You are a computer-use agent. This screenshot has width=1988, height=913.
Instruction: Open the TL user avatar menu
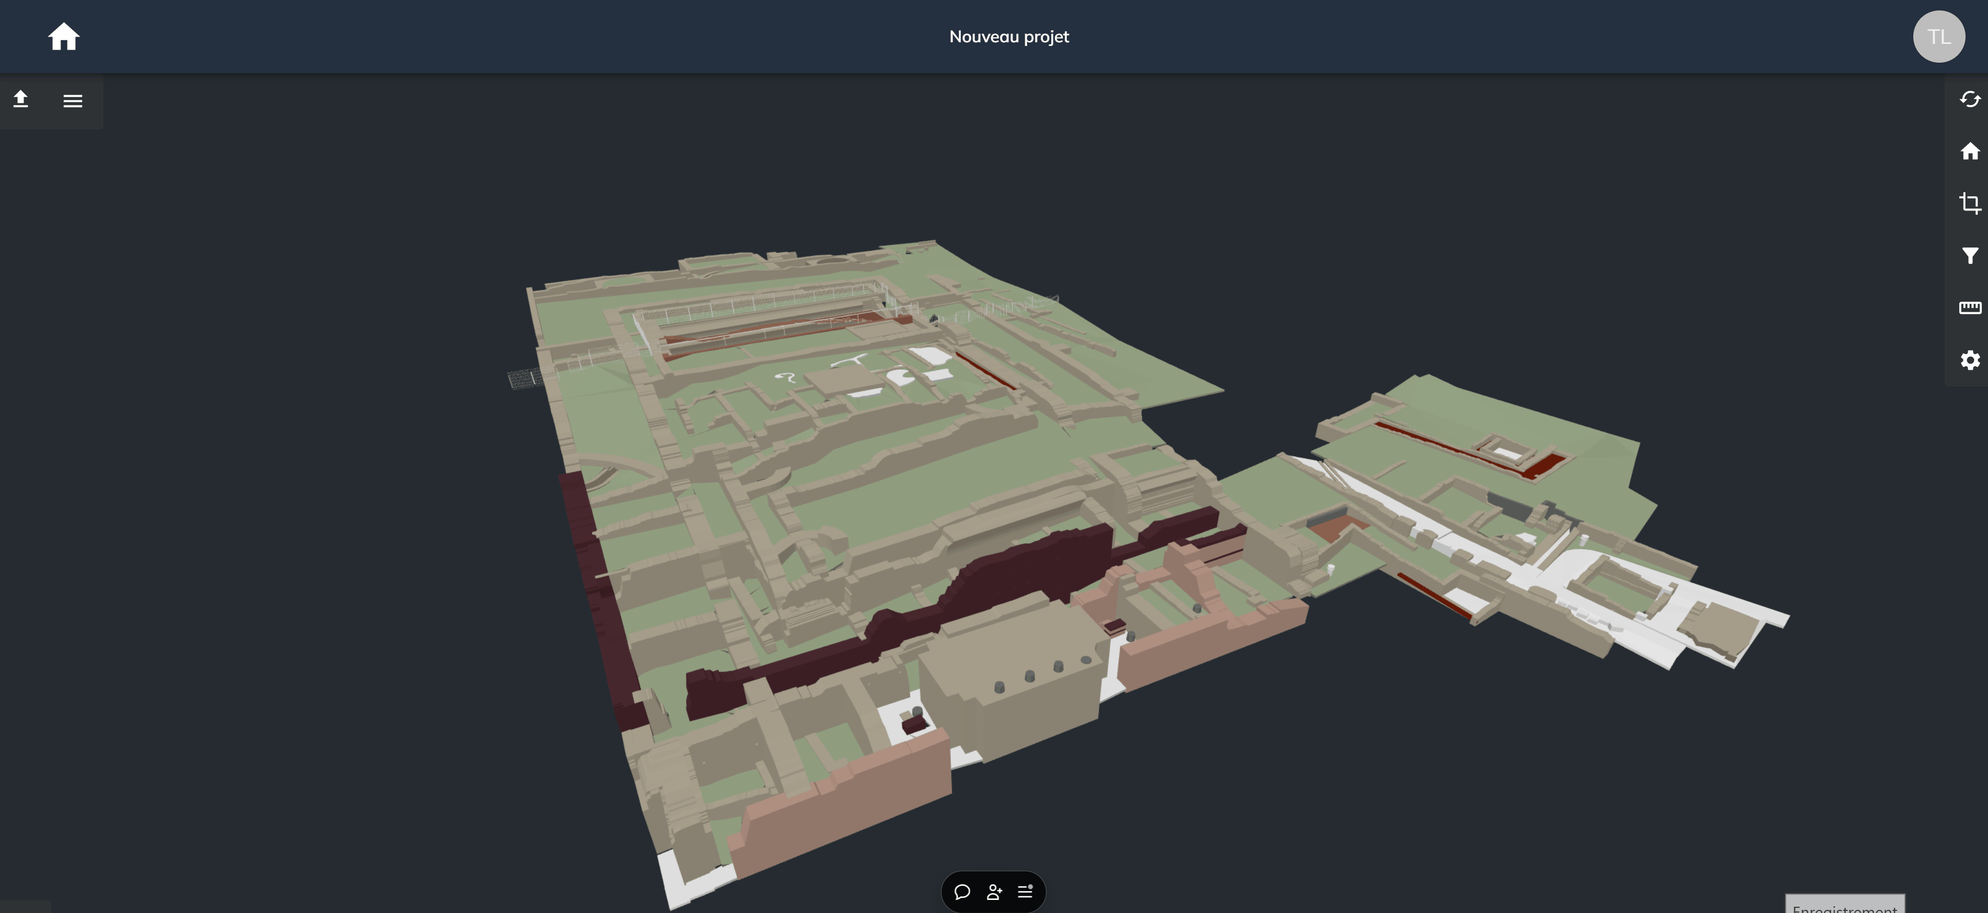[x=1938, y=36]
